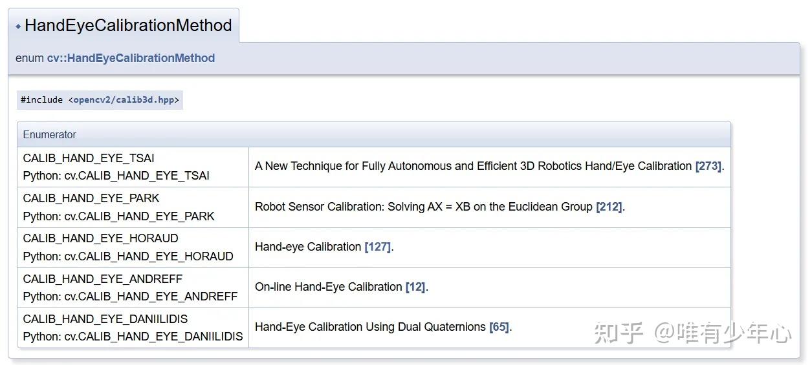This screenshot has width=812, height=365.
Task: Follow citation link [212]
Action: [x=609, y=207]
